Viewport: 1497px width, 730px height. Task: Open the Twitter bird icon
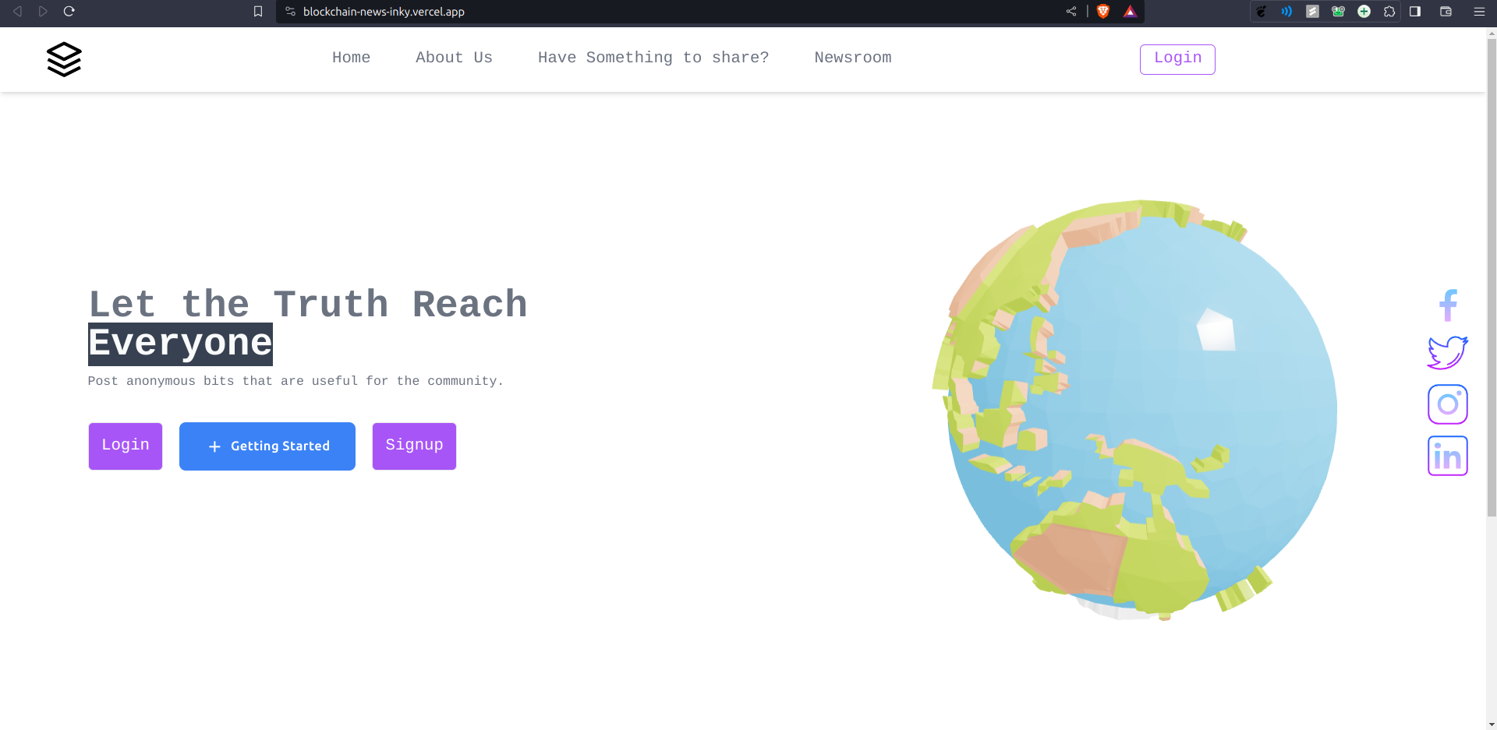1448,353
